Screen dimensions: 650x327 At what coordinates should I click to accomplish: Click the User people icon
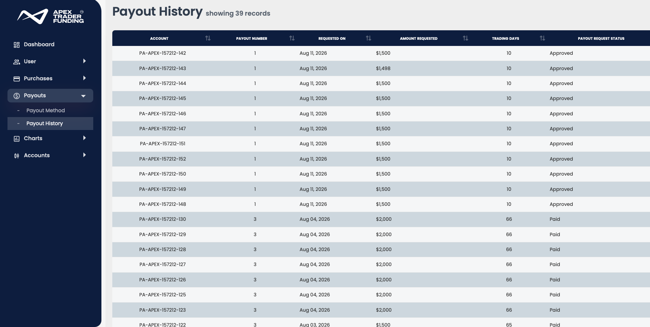17,62
